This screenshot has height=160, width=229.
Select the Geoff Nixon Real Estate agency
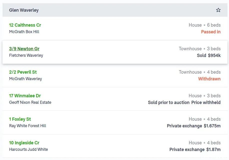click(30, 102)
